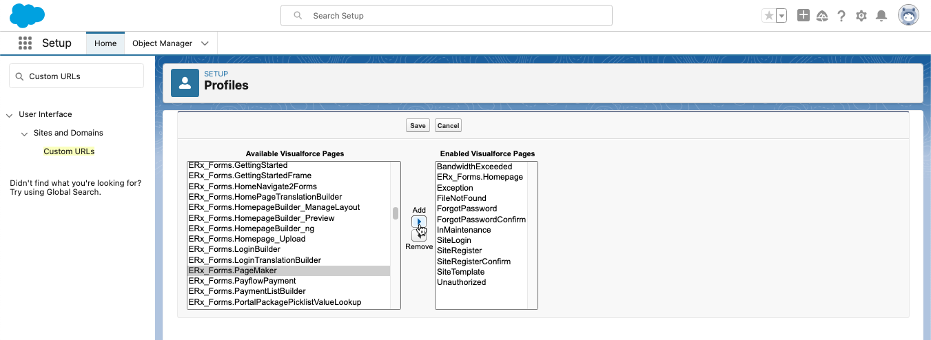Screen dimensions: 931x340
Task: Open the user avatar profile menu
Action: point(908,15)
